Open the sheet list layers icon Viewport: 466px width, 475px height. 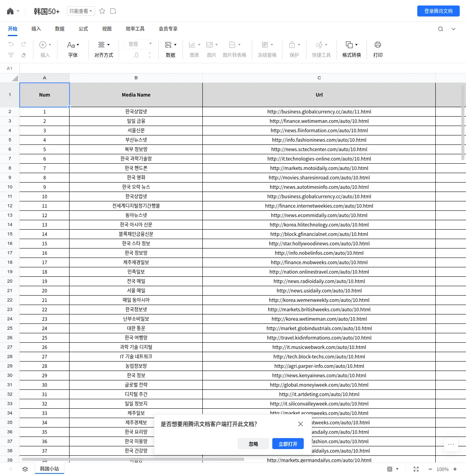[25, 469]
